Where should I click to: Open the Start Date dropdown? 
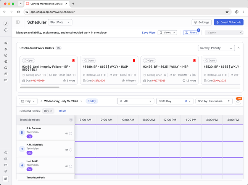[x=60, y=22]
